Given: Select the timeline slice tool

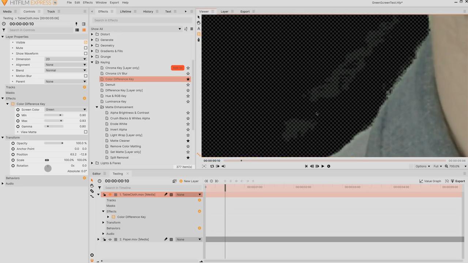Looking at the screenshot, I should tap(92, 191).
